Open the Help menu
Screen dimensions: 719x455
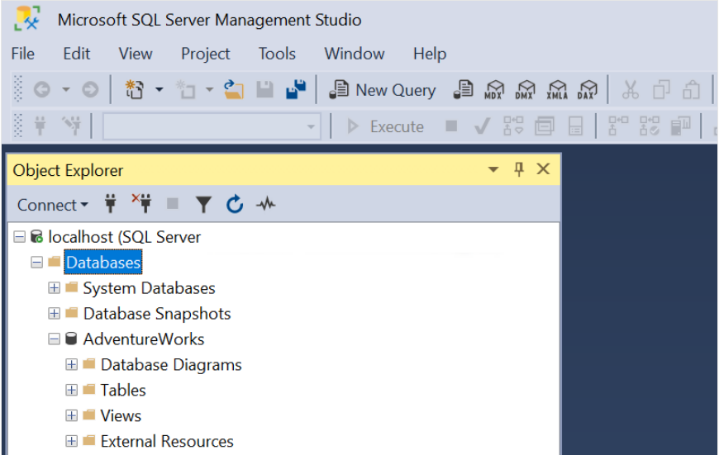(430, 54)
